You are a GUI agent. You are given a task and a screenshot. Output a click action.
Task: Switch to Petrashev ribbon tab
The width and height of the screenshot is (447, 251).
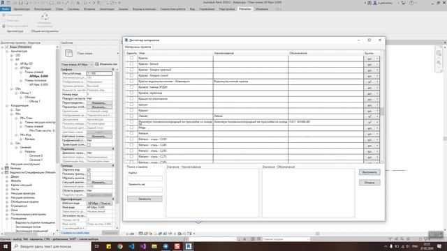pos(245,9)
